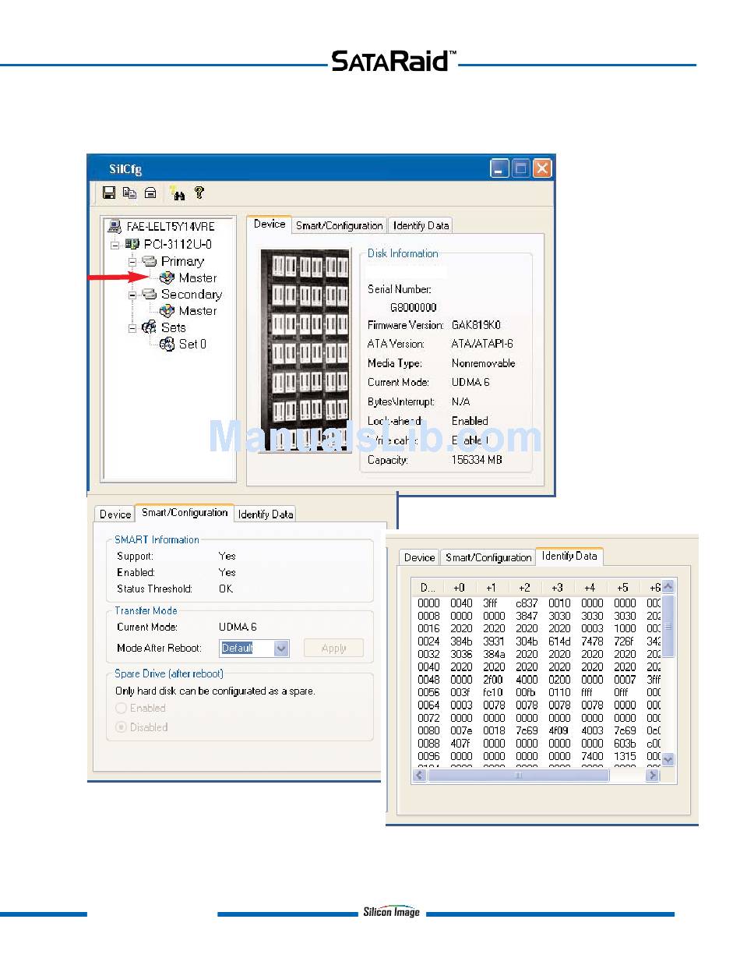Select the Set 0 icon in tree
Screen dimensions: 740x958
point(167,344)
